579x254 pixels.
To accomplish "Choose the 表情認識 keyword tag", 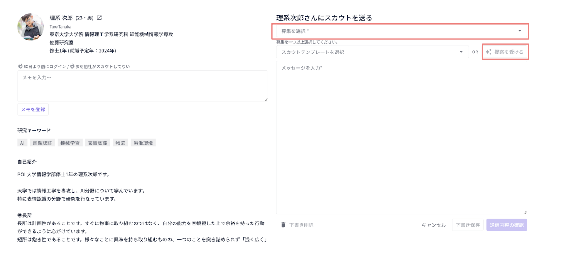I will [x=98, y=143].
